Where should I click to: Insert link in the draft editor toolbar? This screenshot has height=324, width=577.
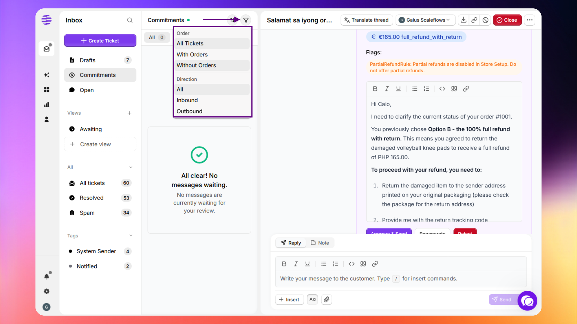(x=466, y=89)
